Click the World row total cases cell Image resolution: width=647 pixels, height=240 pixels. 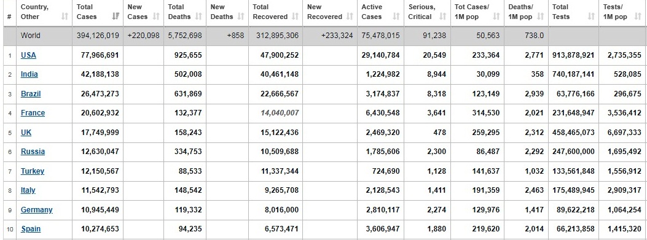point(97,36)
